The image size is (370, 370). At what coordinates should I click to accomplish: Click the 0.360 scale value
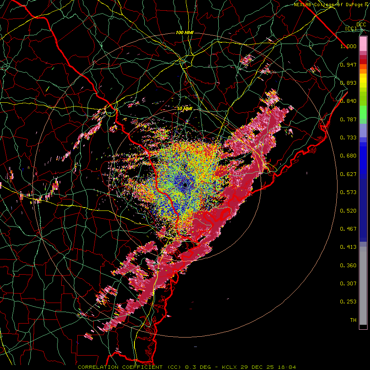[x=348, y=266]
